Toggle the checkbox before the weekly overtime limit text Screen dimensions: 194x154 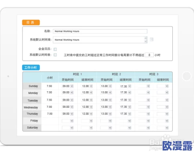[55, 55]
